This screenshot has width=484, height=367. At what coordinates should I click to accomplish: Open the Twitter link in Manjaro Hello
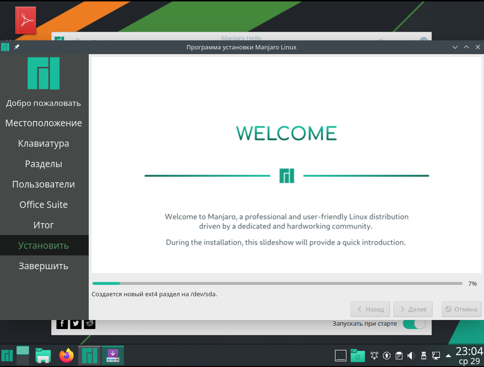pyautogui.click(x=75, y=323)
